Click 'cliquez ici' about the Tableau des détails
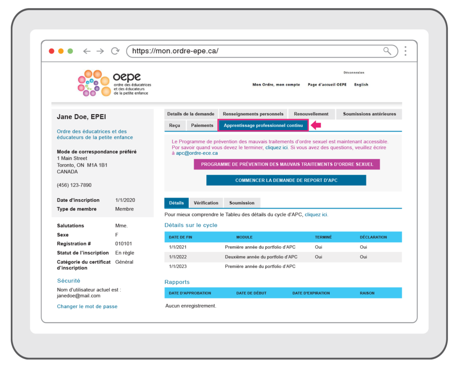The height and width of the screenshot is (368, 458). [316, 214]
